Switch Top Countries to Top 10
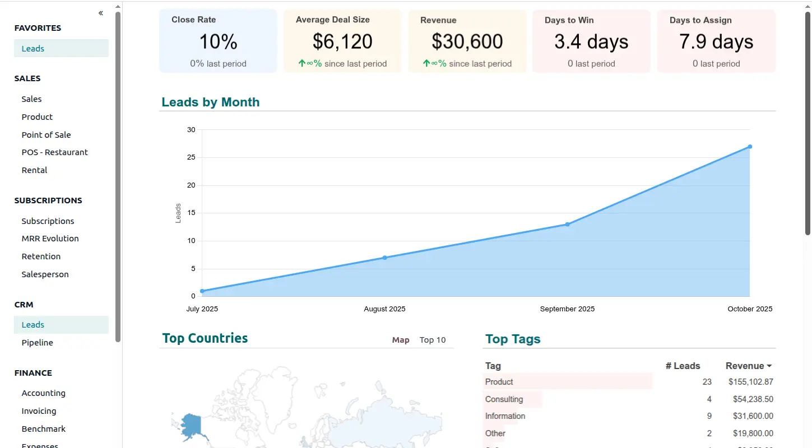The width and height of the screenshot is (812, 448). point(433,340)
